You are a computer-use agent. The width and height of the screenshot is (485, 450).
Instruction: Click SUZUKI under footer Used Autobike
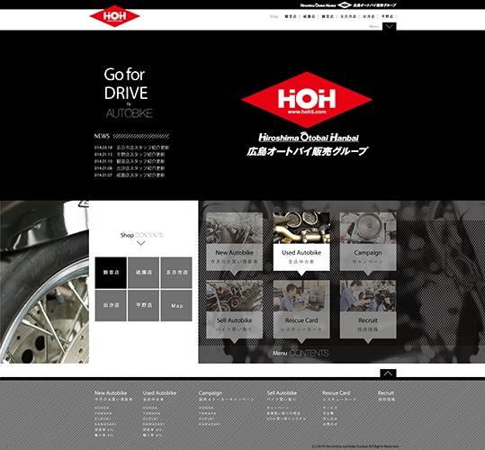[x=150, y=418]
